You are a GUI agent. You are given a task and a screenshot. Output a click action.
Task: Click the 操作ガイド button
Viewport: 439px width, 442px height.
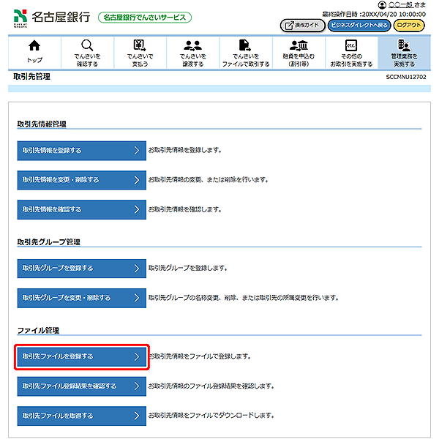(x=302, y=25)
